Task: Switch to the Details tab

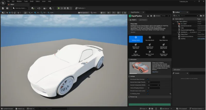Action: pyautogui.click(x=177, y=73)
